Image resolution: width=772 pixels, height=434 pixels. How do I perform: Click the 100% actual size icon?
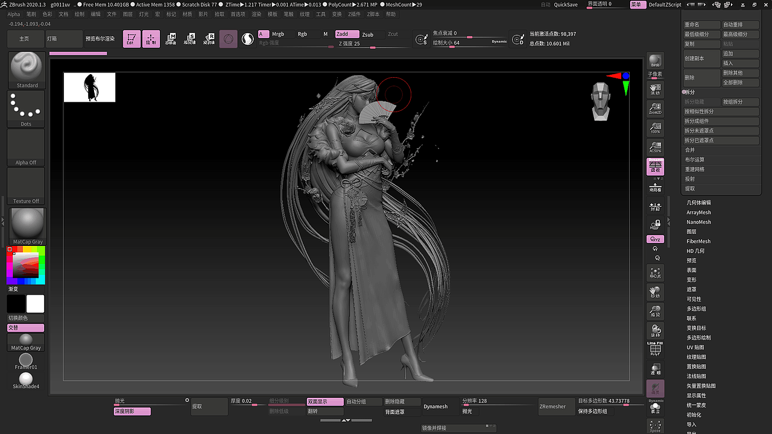point(655,128)
